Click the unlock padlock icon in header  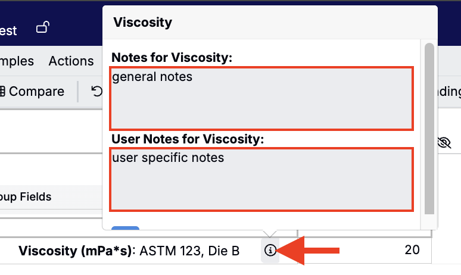tap(43, 27)
